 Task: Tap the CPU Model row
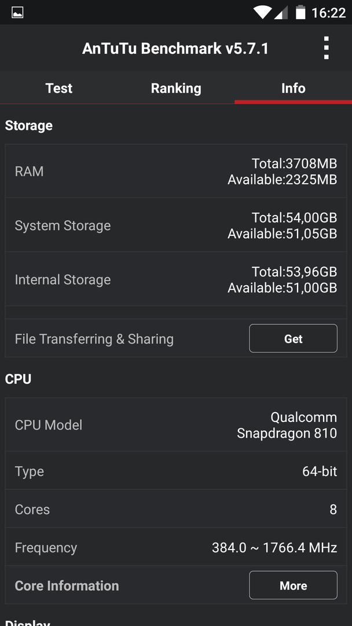176,425
